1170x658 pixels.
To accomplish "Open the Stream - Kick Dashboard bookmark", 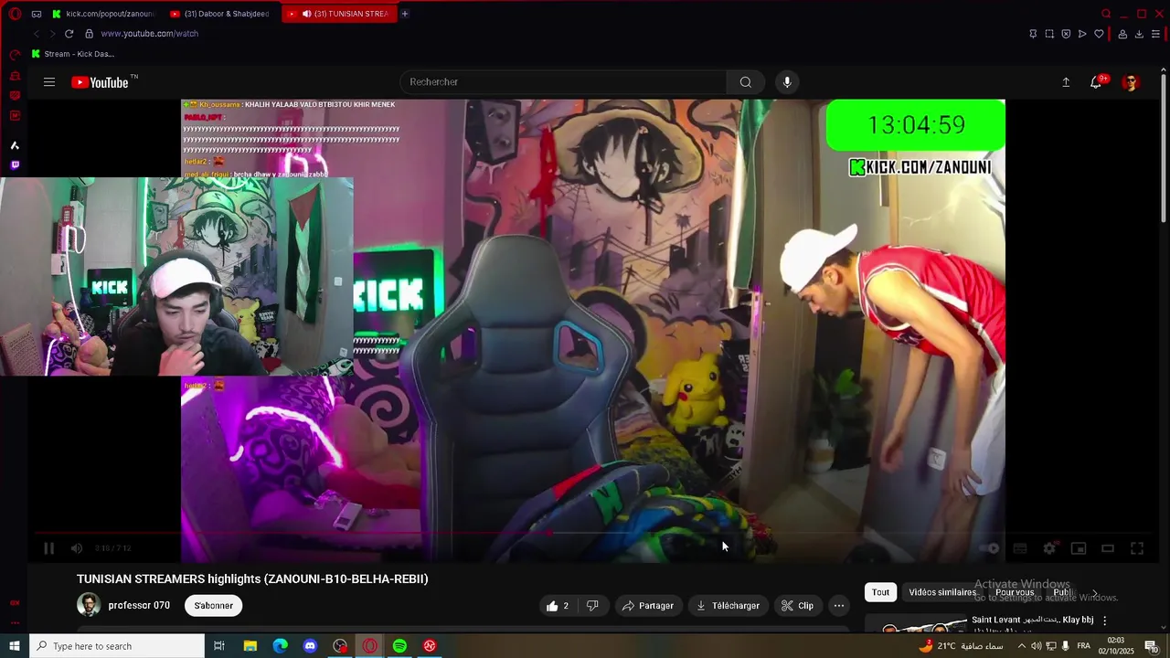I will (73, 54).
